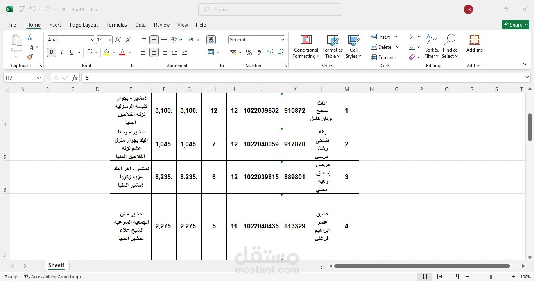Switch to the Formulas tab
Viewport: 534px width, 281px height.
[116, 25]
